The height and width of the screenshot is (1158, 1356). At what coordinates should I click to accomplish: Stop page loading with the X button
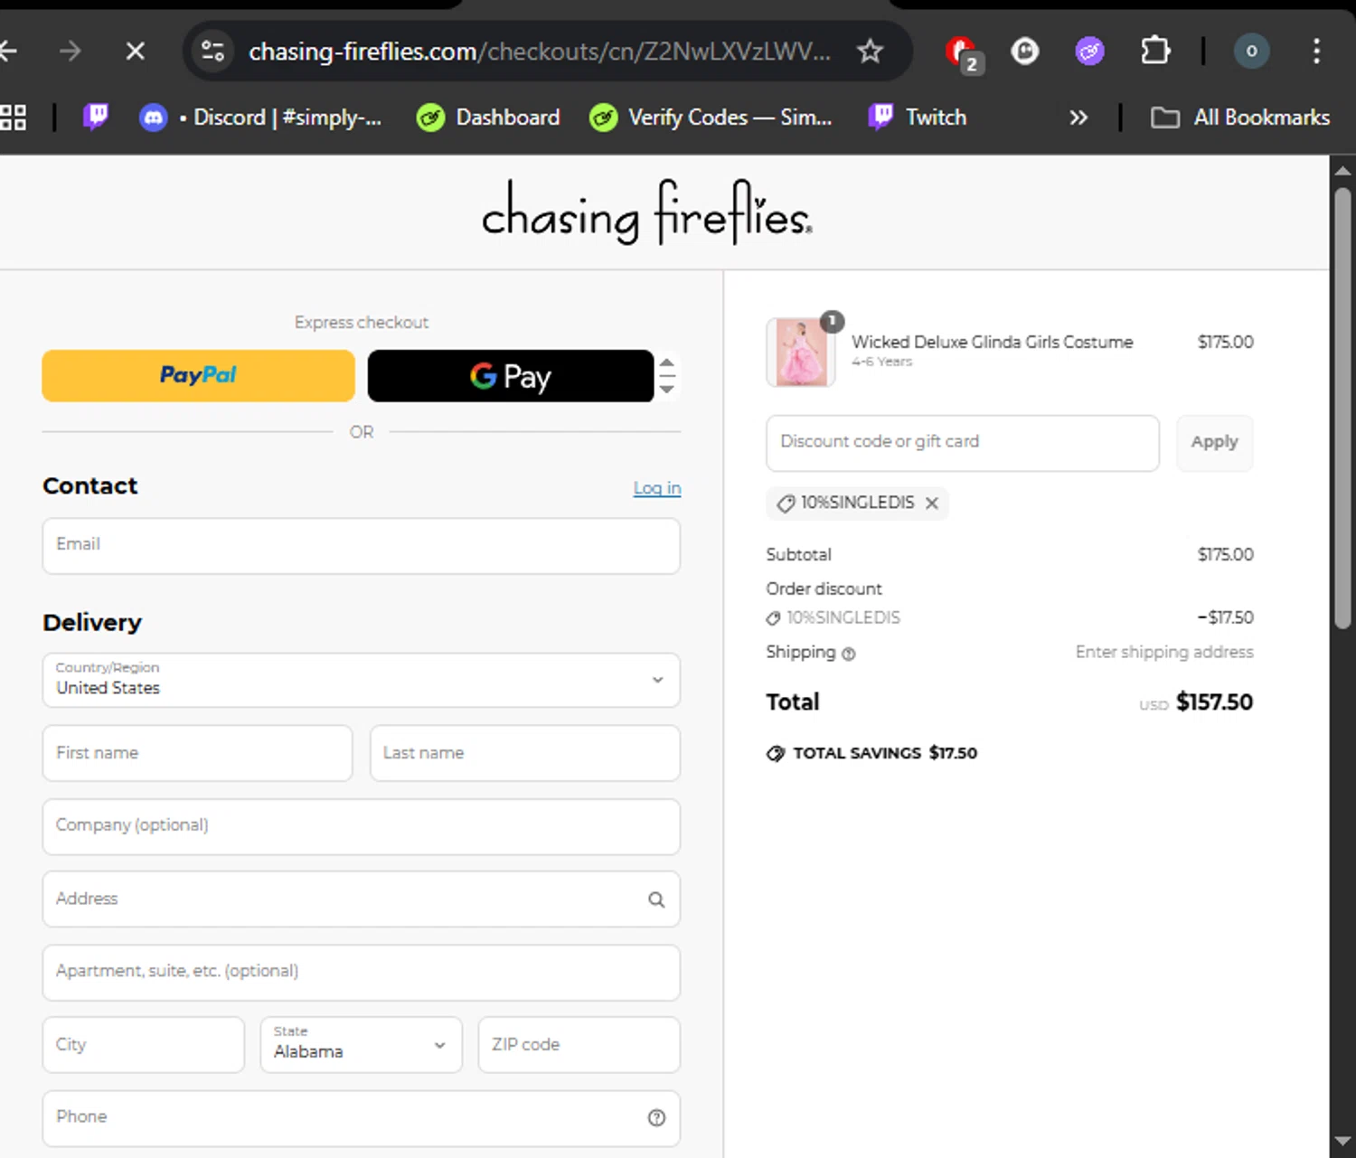coord(136,52)
